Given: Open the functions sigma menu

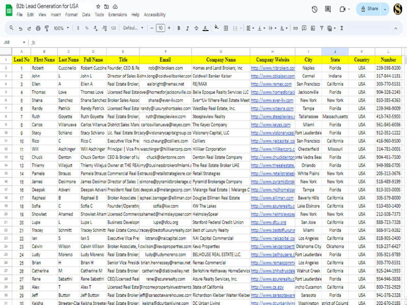Looking at the screenshot, I should [x=341, y=28].
